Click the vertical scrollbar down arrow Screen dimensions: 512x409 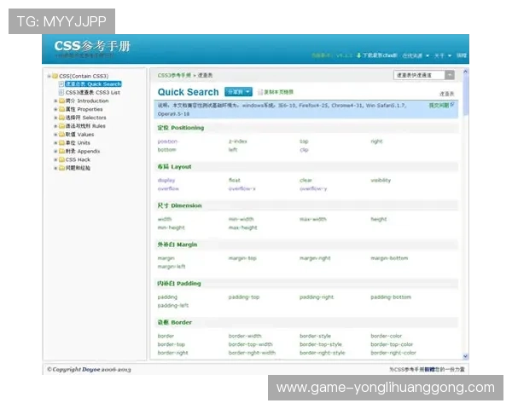click(465, 356)
